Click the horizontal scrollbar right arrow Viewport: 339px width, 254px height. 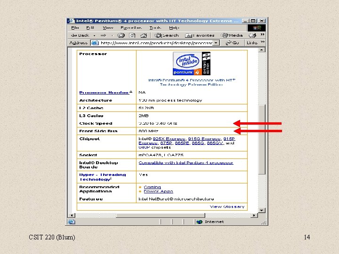[254, 215]
